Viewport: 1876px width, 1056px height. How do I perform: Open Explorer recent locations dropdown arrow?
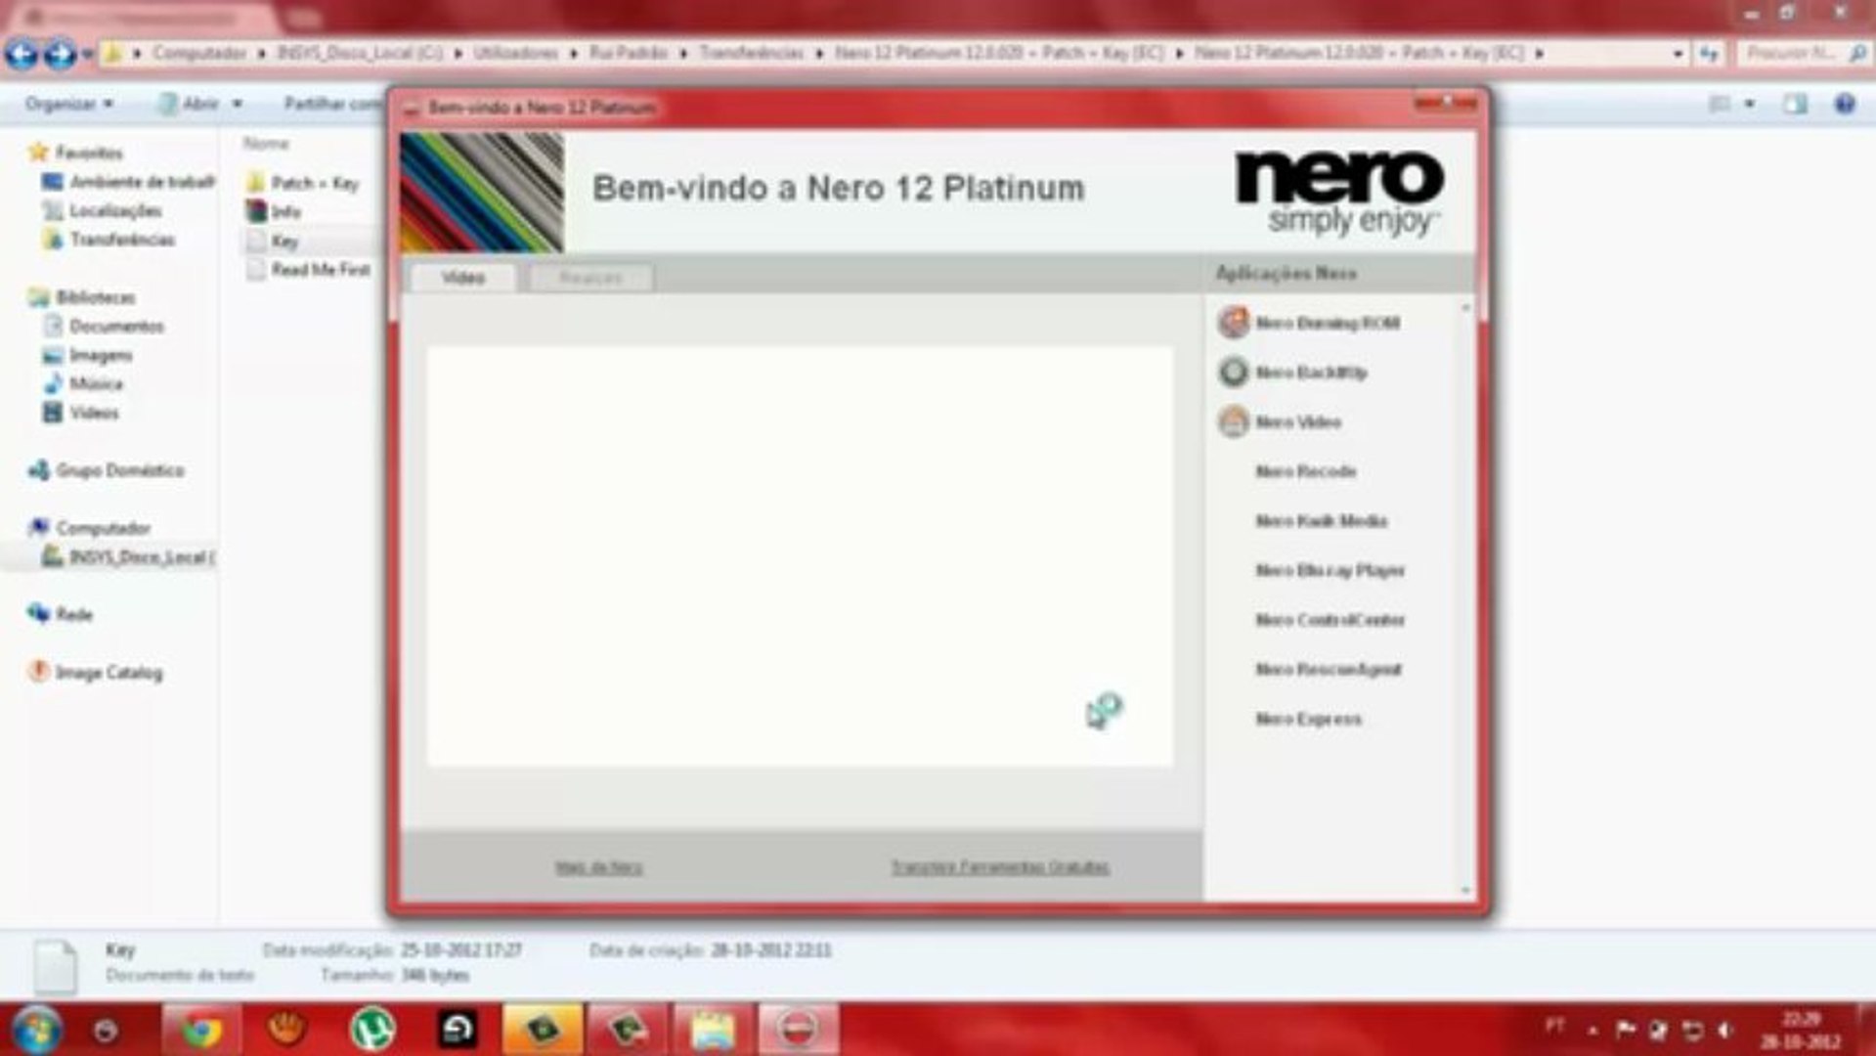(x=87, y=54)
